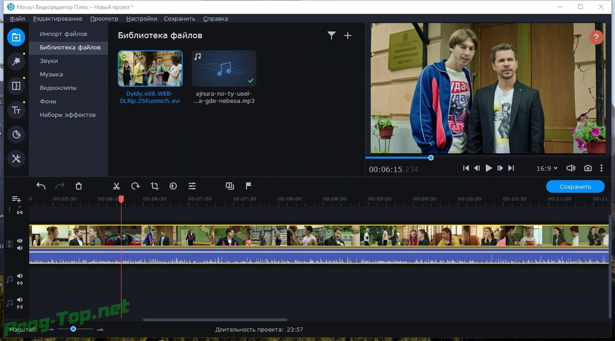
Task: Take a snapshot with camera icon
Action: pos(588,168)
